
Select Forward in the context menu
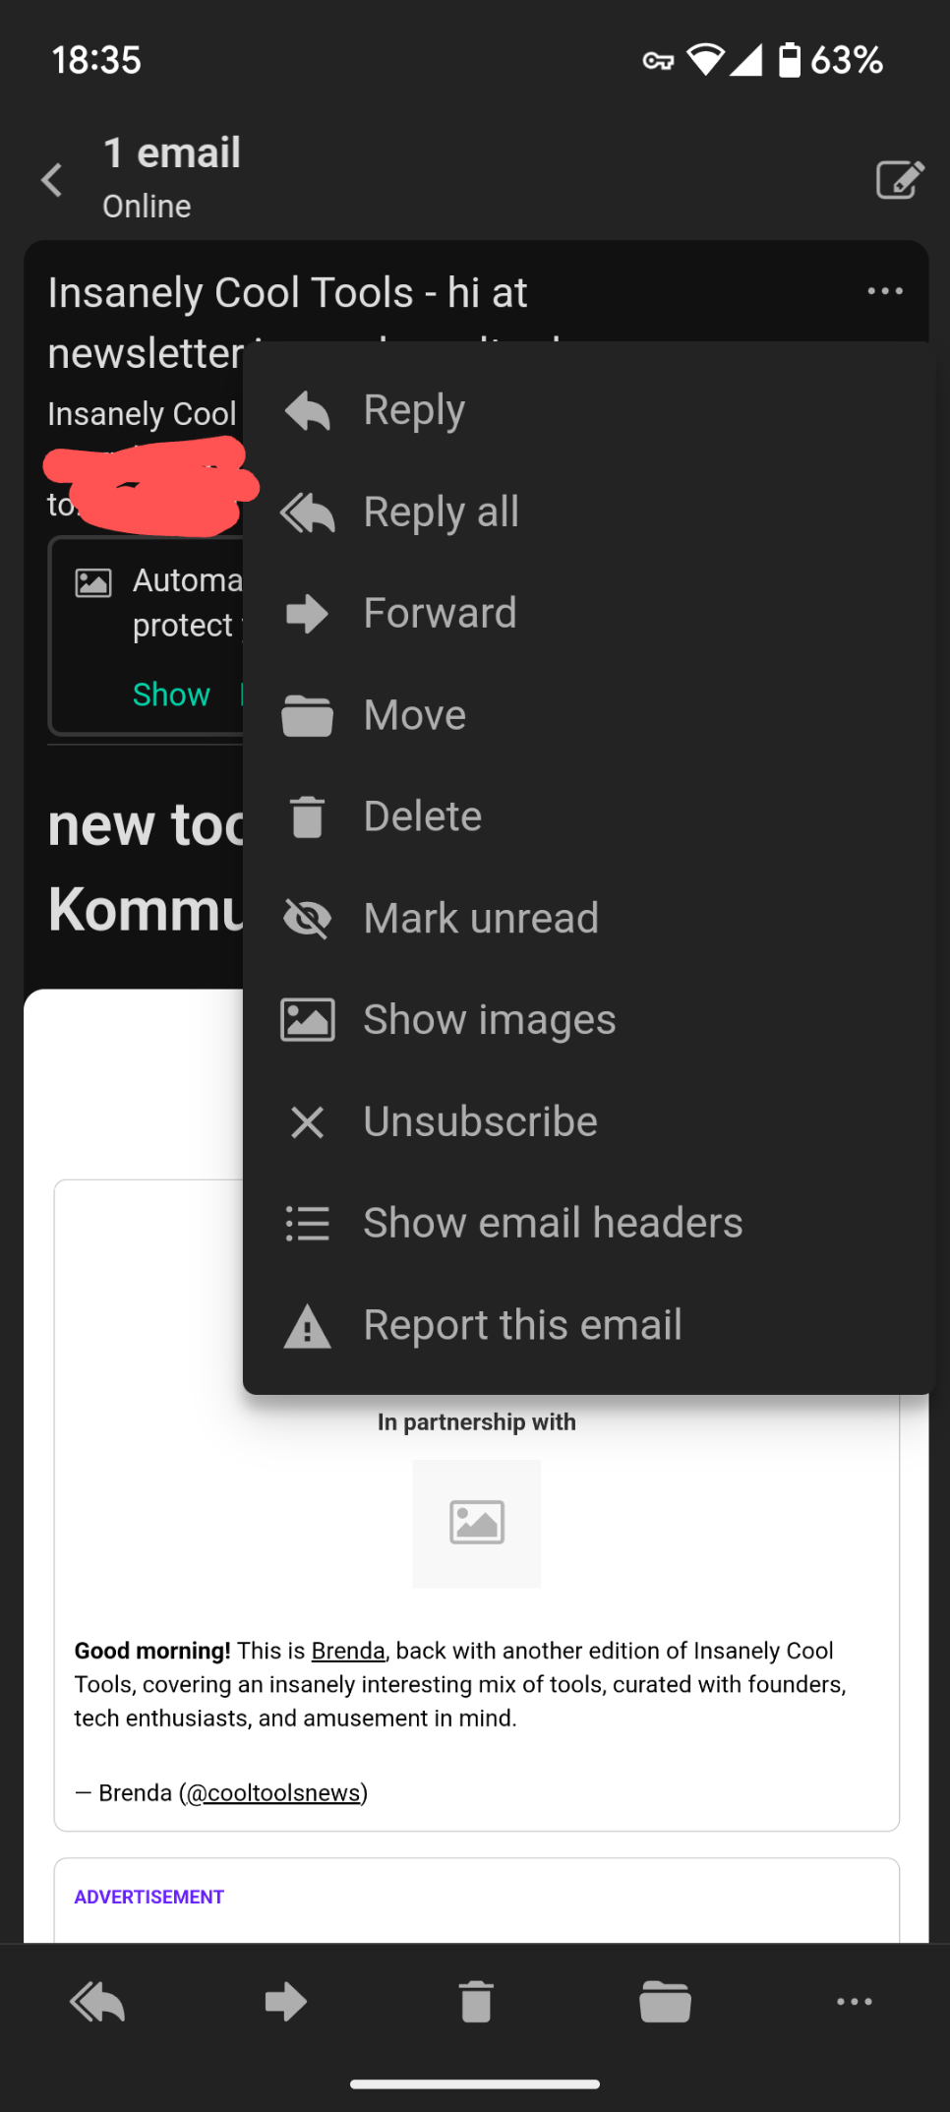click(x=439, y=614)
